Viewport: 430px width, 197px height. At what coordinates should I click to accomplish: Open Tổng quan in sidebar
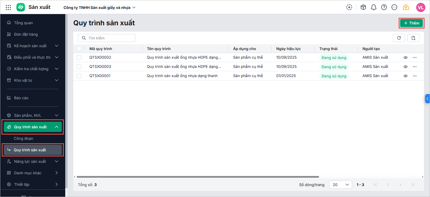pos(33,23)
